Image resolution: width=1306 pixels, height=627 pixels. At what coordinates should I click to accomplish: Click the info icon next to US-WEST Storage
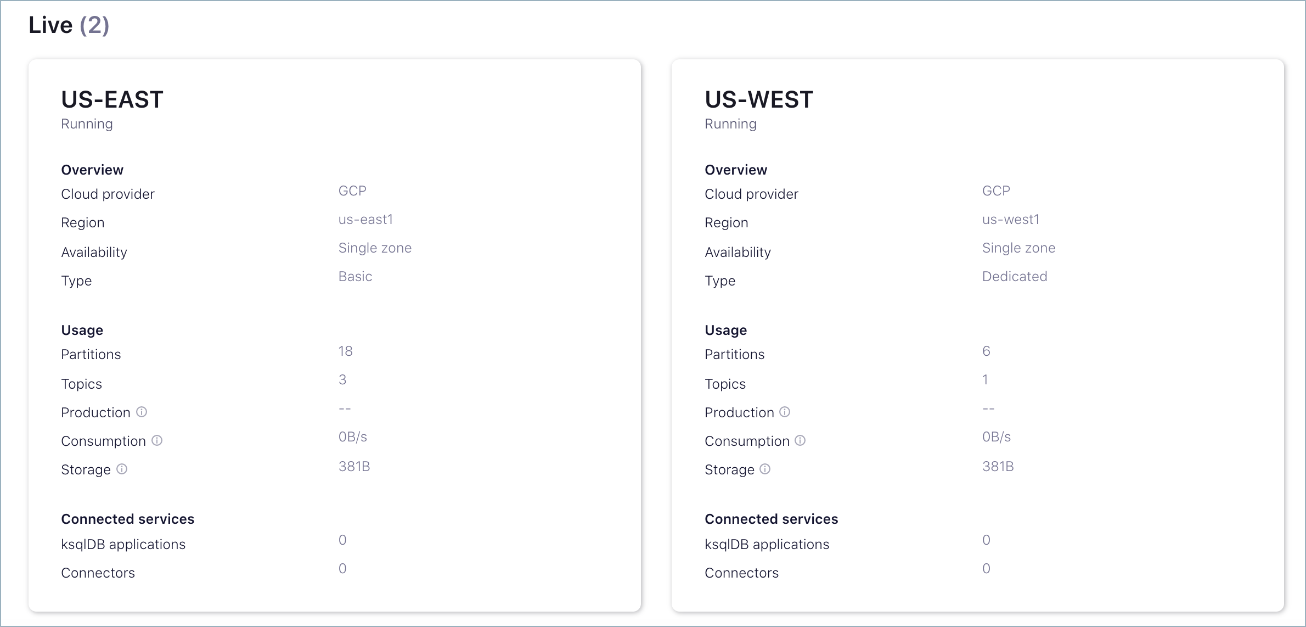pyautogui.click(x=765, y=469)
